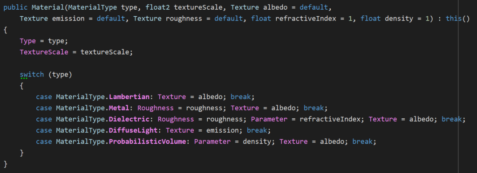
Task: Click the 'Lambertian' enum member
Action: (x=129, y=97)
